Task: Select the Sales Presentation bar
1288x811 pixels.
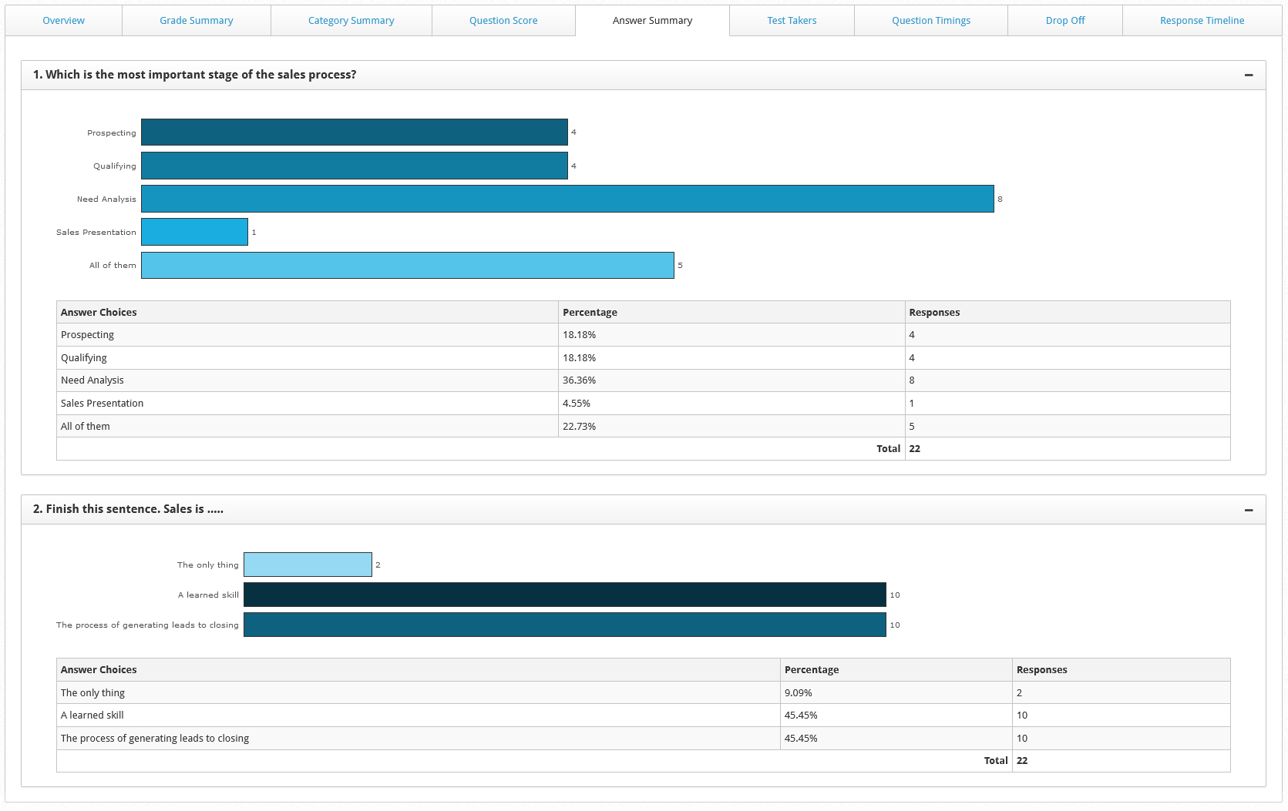Action: [x=194, y=232]
